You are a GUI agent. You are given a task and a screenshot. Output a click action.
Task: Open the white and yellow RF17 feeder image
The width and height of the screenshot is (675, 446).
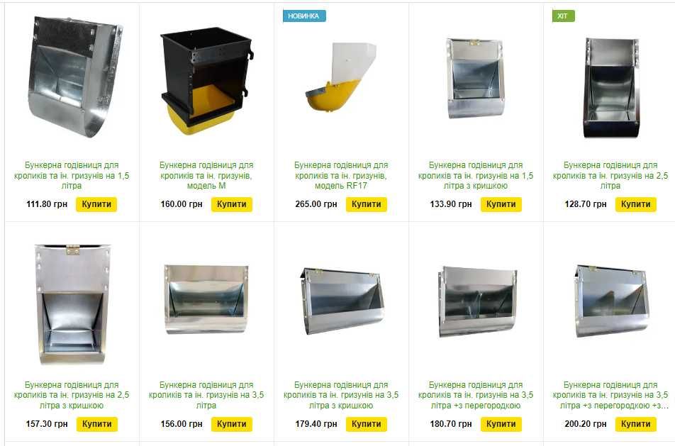341,77
